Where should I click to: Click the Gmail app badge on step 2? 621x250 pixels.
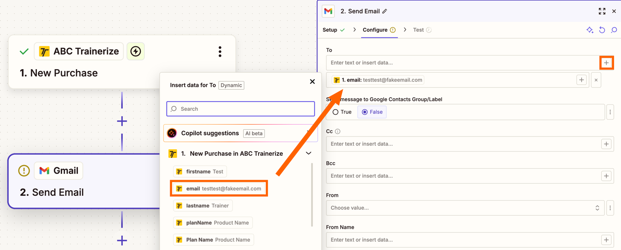pyautogui.click(x=59, y=171)
